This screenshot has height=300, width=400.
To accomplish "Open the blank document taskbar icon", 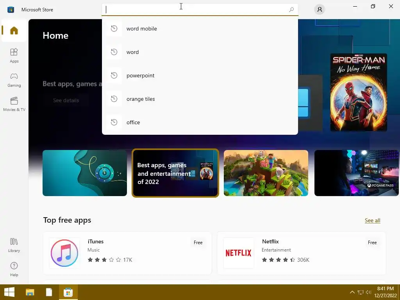I will (x=49, y=292).
